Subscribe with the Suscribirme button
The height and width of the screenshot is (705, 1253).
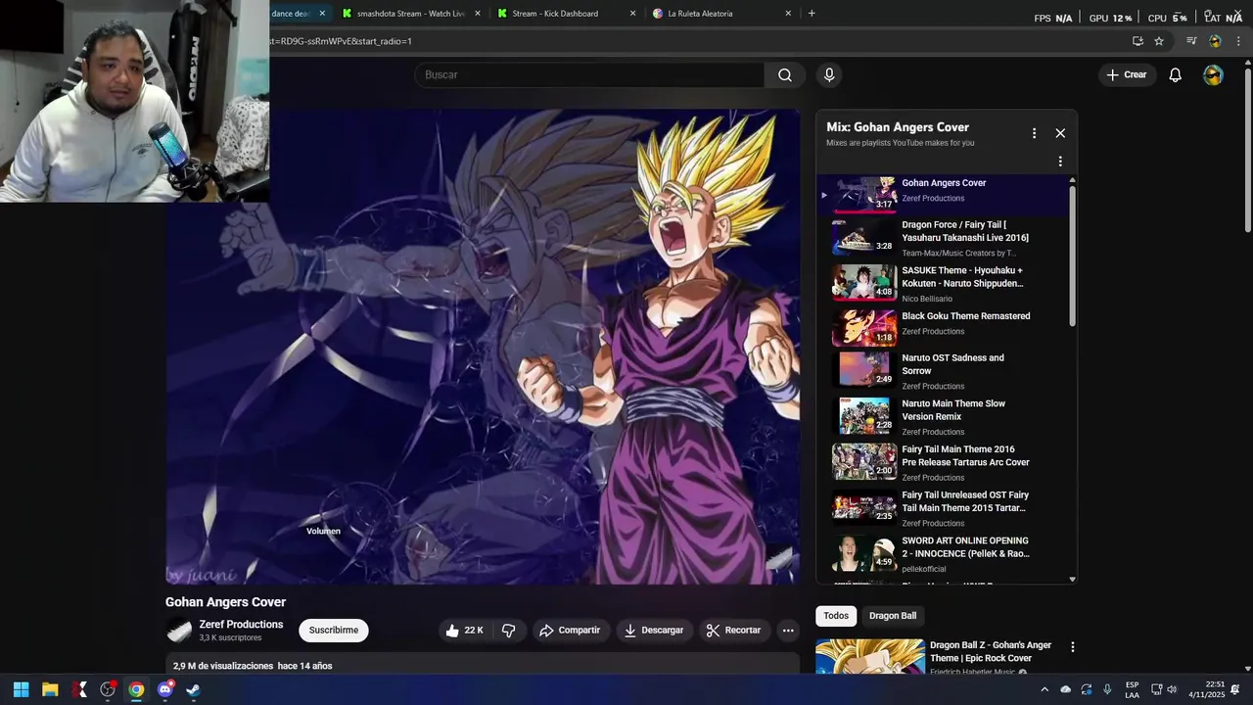click(334, 631)
